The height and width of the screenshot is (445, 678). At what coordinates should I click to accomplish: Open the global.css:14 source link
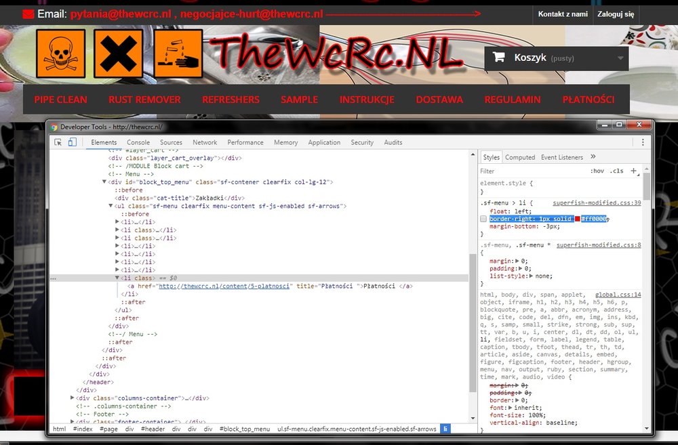pyautogui.click(x=618, y=295)
